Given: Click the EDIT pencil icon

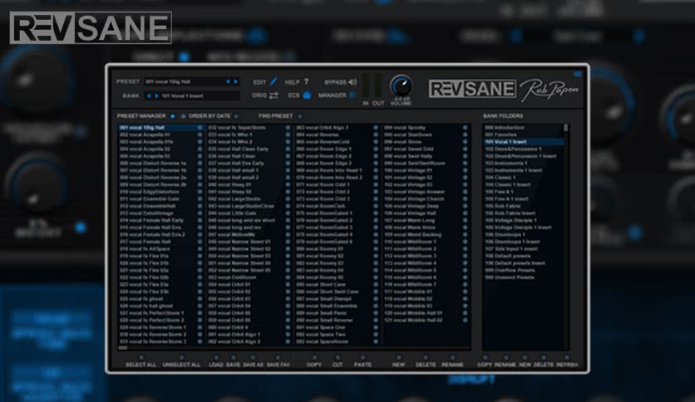Looking at the screenshot, I should tap(274, 81).
